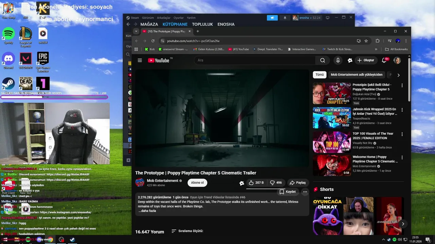Click the 'Kaydet' save button
Screen dimensions: 435x244
point(288,192)
